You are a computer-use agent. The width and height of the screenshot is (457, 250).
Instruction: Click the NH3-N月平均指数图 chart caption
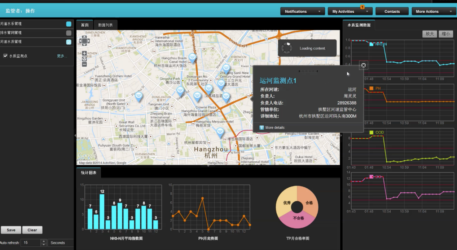pyautogui.click(x=126, y=238)
